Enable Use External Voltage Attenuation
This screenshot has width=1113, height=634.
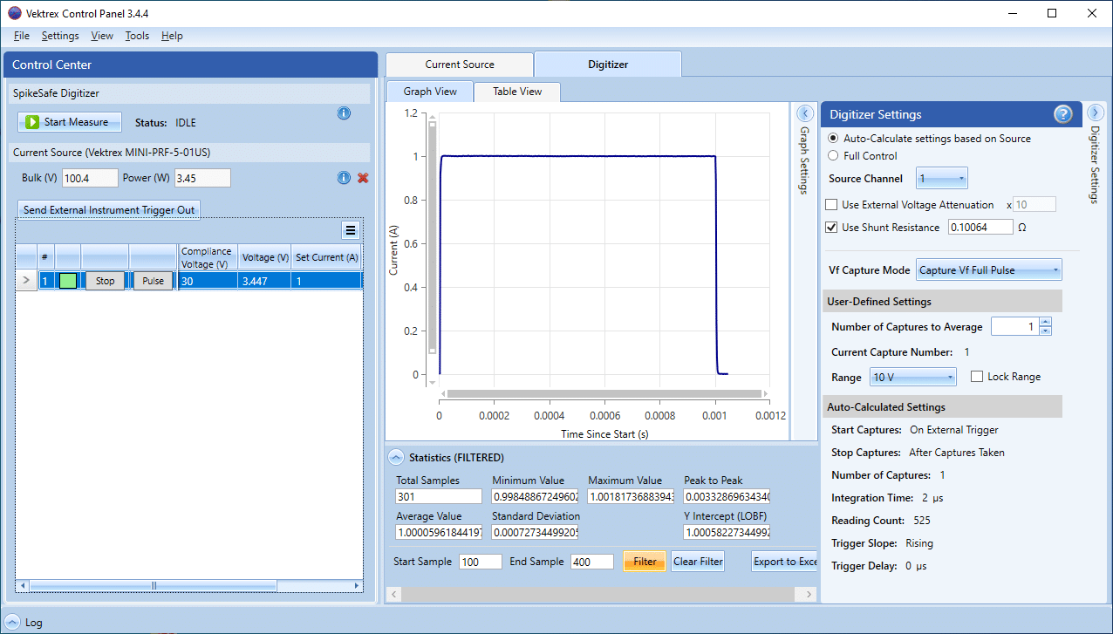point(830,203)
